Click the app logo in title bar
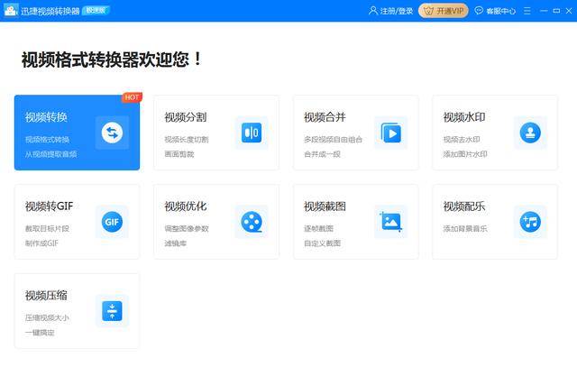The width and height of the screenshot is (577, 376). (x=10, y=11)
